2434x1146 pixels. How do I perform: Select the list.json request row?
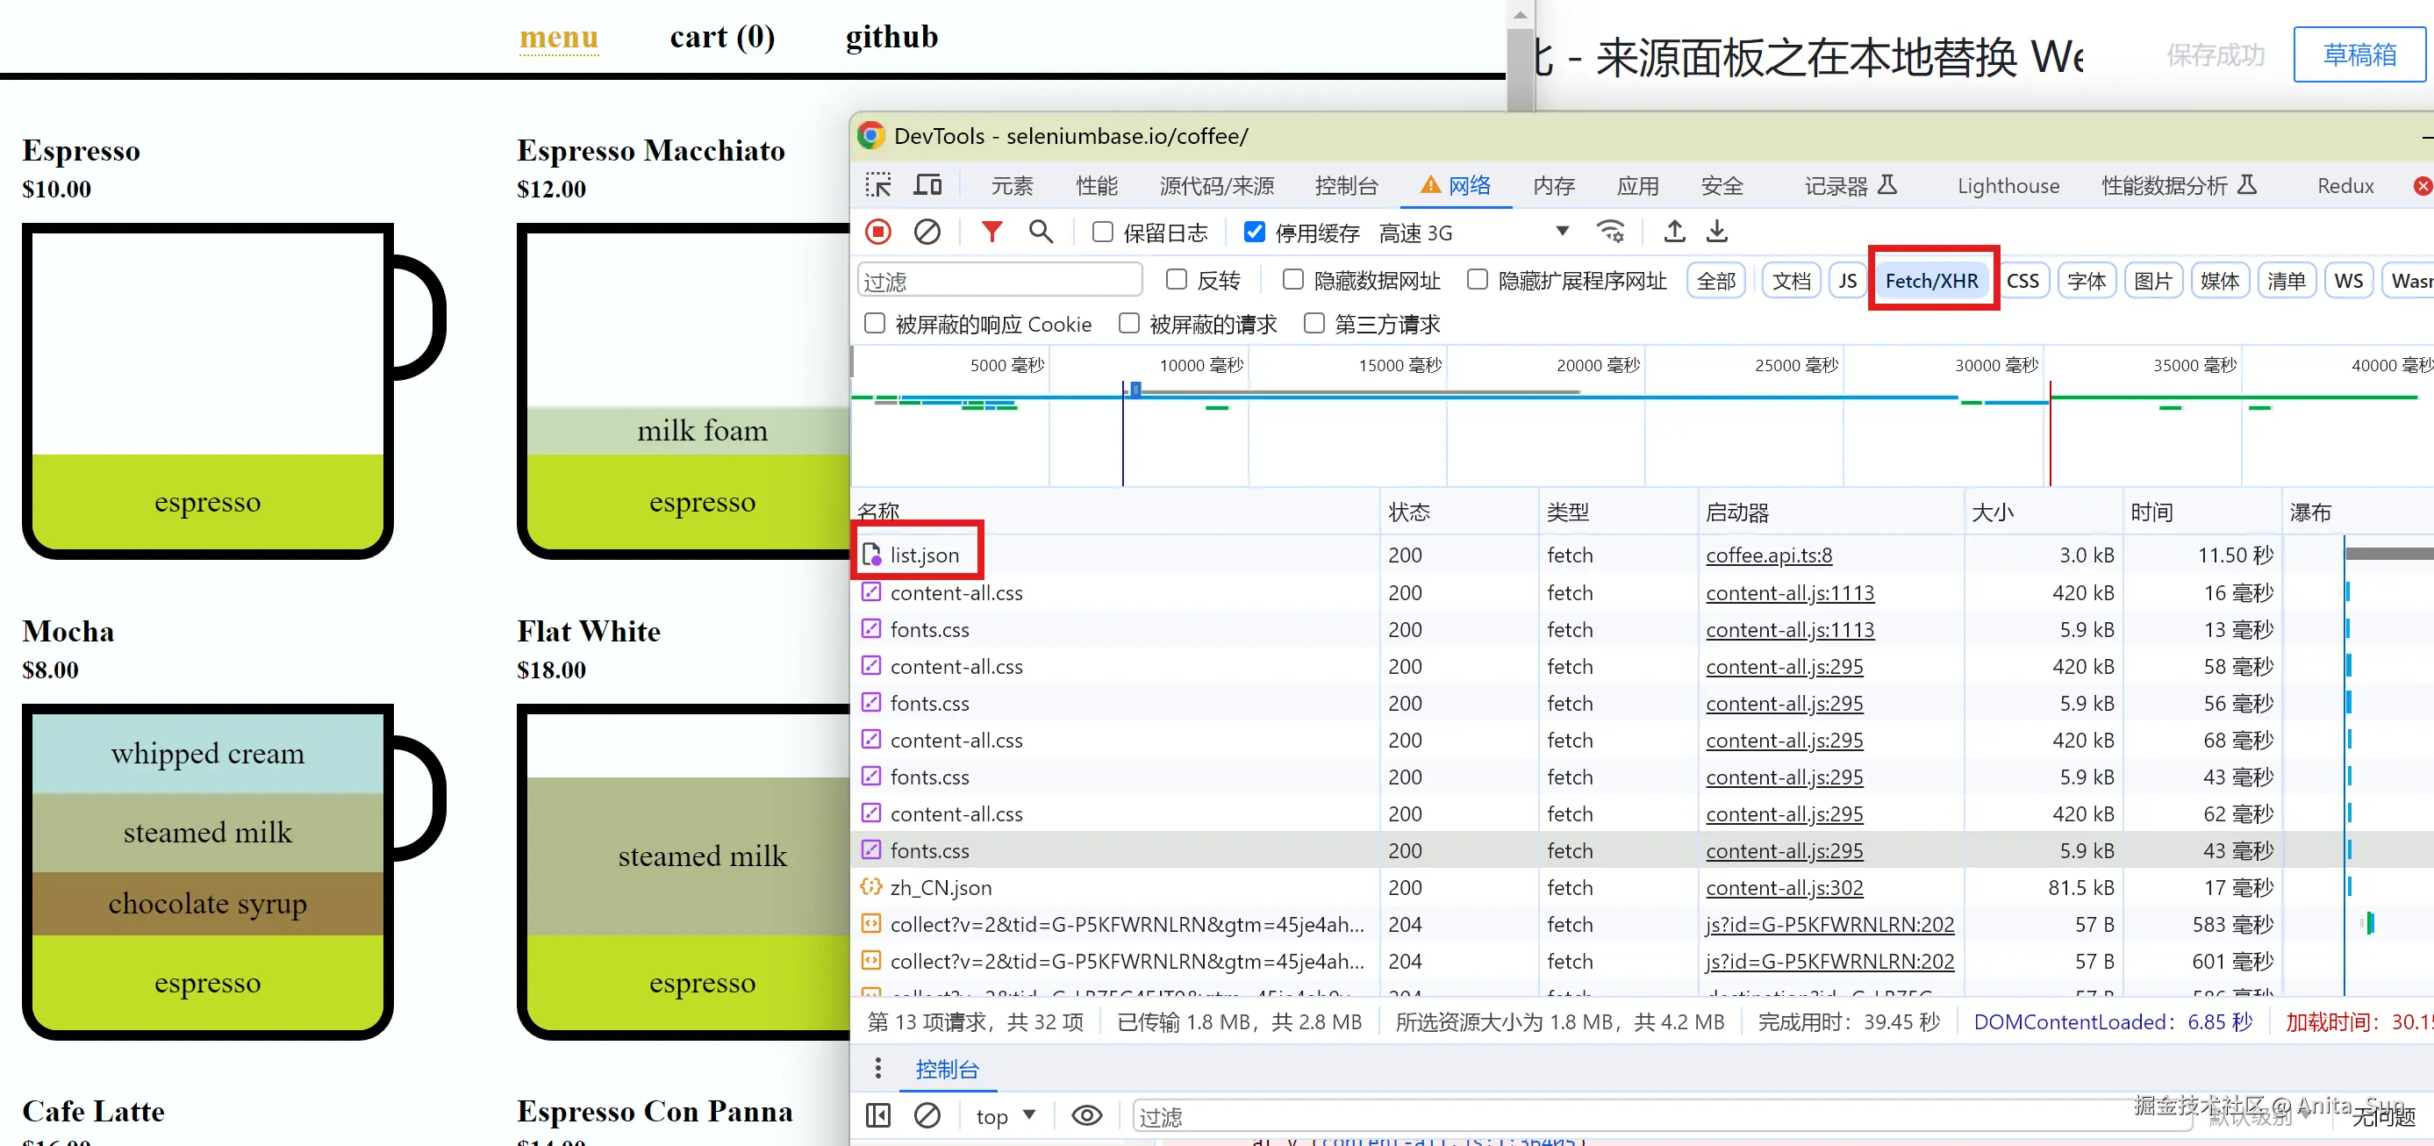1643,555
